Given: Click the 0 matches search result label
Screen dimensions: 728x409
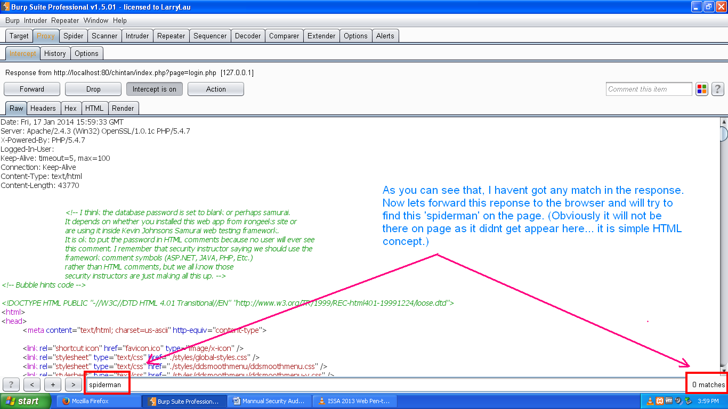Looking at the screenshot, I should tap(708, 385).
